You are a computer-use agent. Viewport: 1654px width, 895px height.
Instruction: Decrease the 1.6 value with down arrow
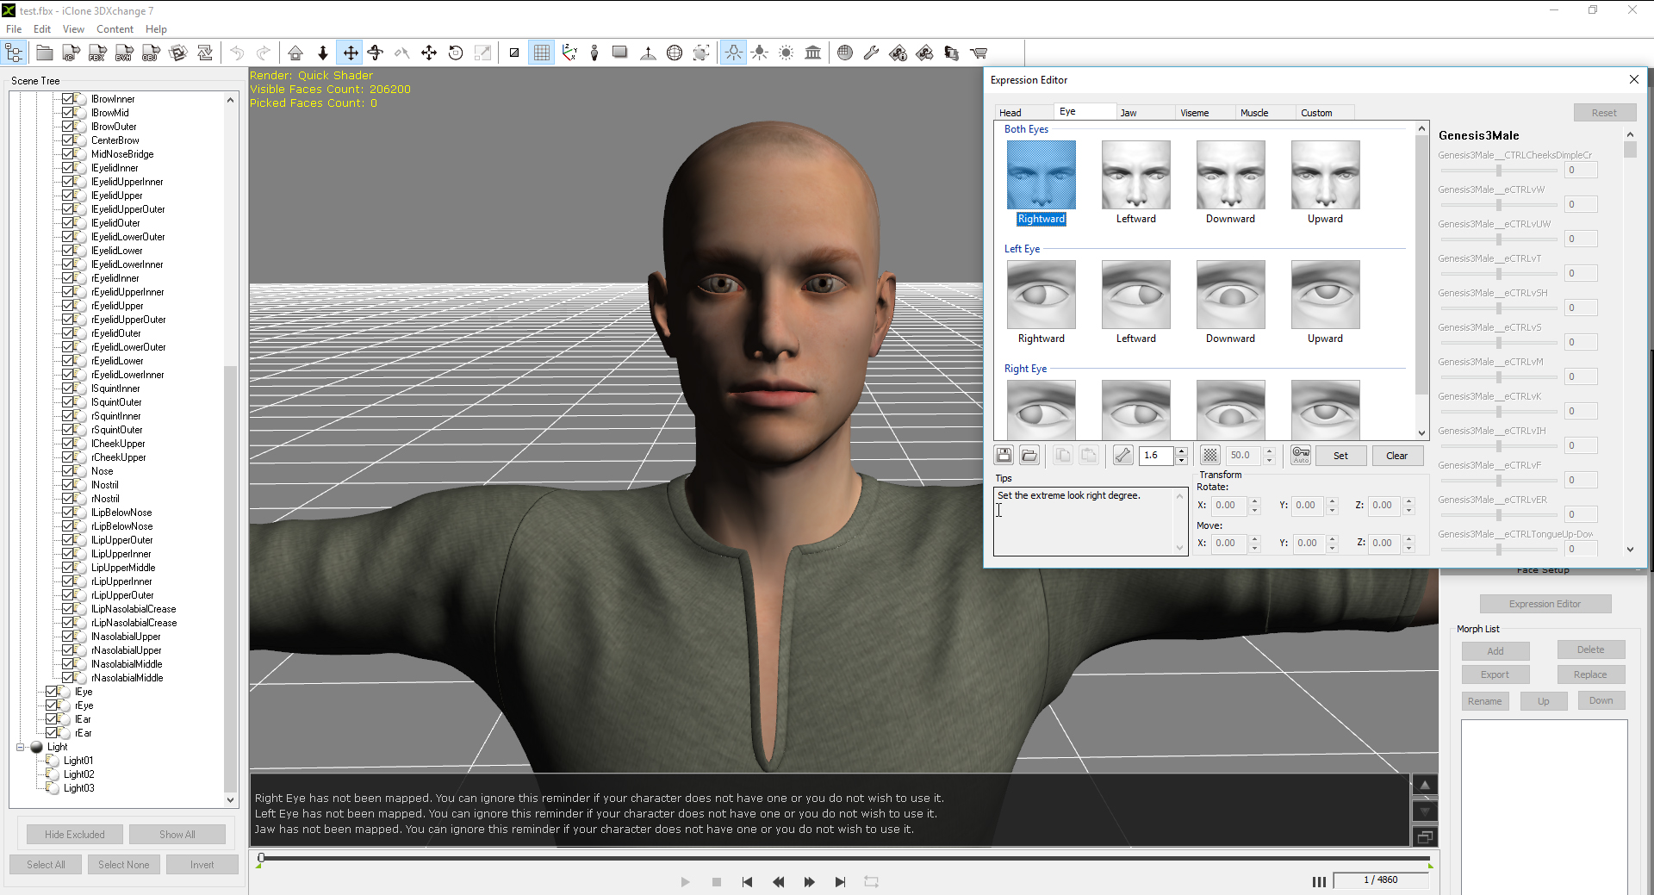(x=1182, y=460)
